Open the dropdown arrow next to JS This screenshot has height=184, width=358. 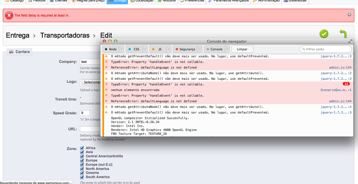(169, 49)
